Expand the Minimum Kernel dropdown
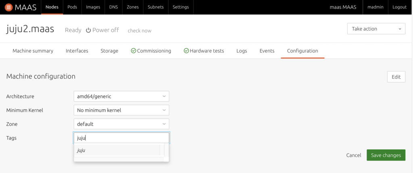Screen dimensions: 413x173 [121, 110]
